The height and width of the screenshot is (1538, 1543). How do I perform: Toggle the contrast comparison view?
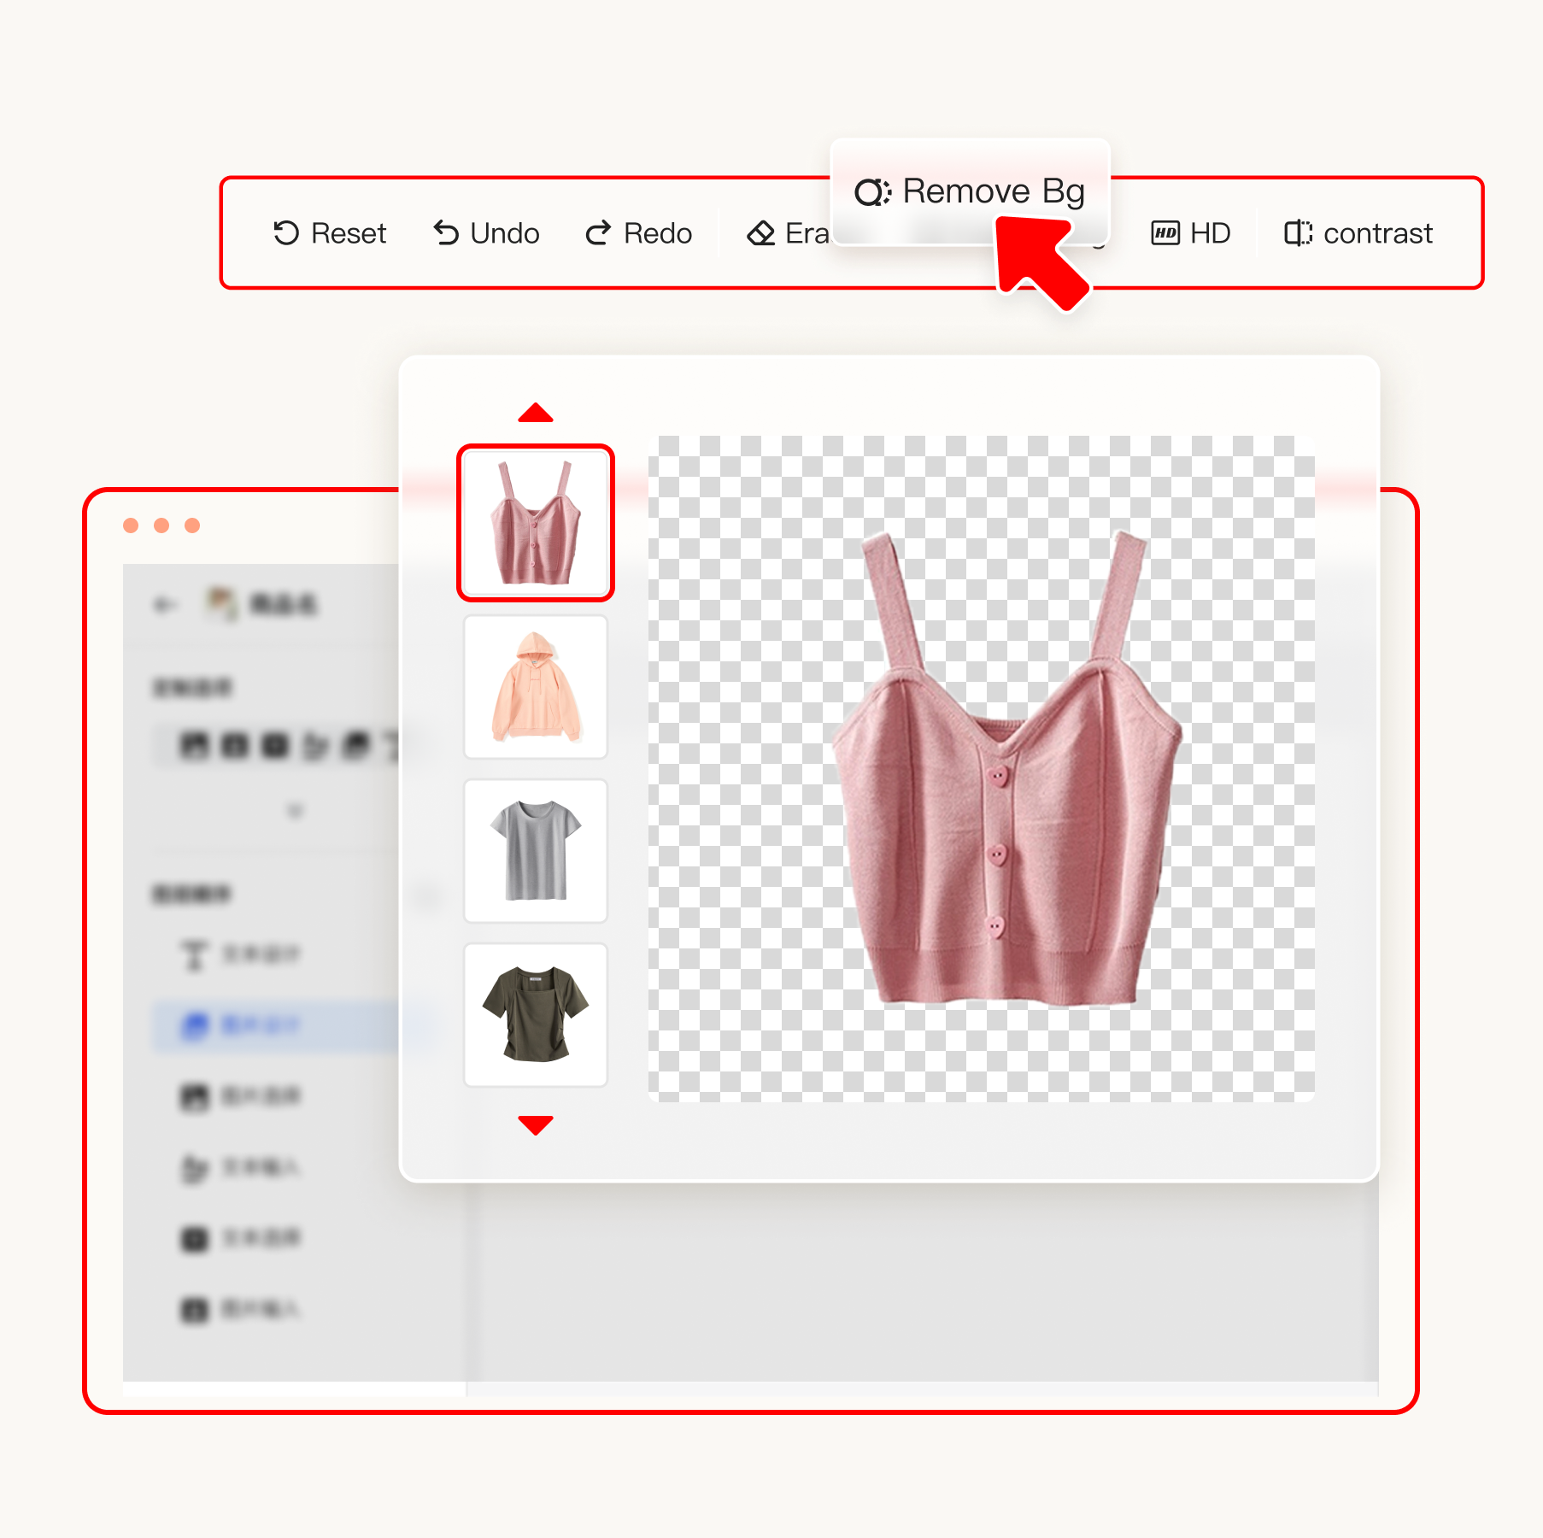coord(1358,233)
